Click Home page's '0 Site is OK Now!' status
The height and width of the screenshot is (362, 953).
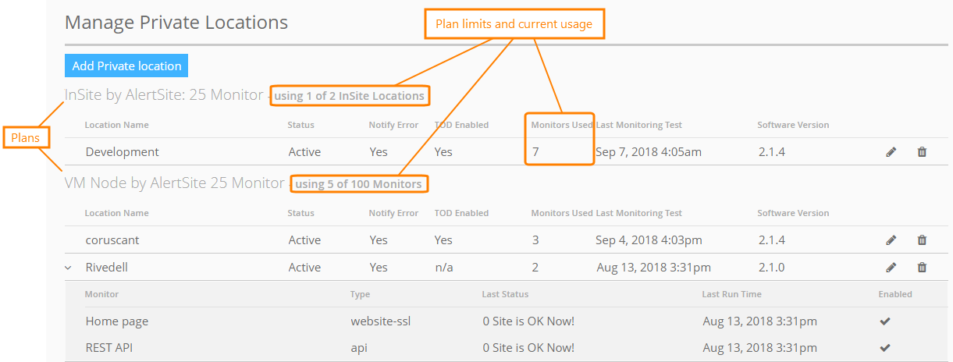tap(528, 321)
